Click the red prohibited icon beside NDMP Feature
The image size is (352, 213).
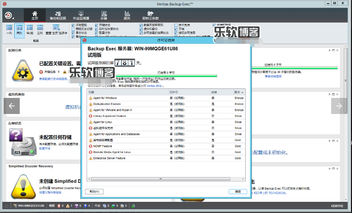click(x=91, y=146)
